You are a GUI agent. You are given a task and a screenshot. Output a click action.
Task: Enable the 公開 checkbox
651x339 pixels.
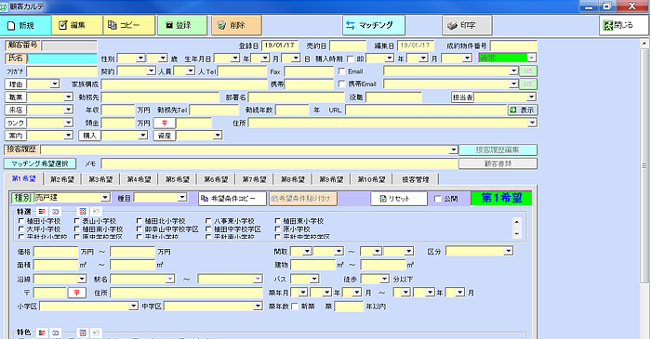(437, 199)
